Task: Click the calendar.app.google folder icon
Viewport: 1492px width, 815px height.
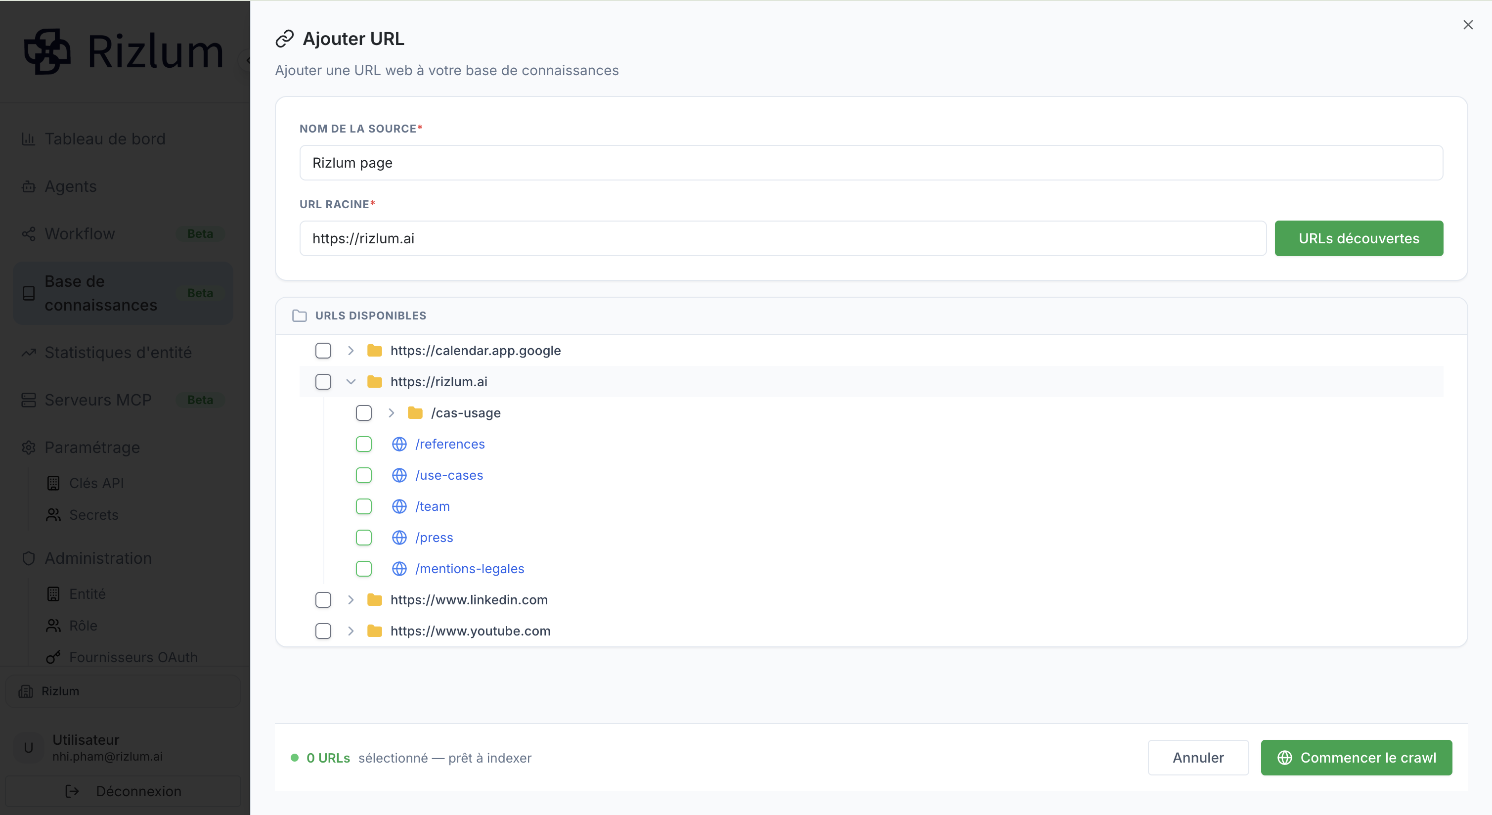Action: 375,351
